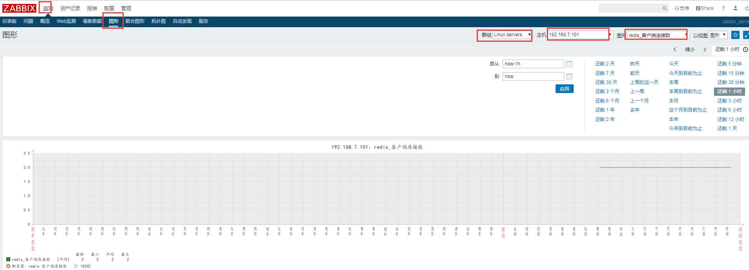
Task: Go to the 仪表板 submenu
Action: pos(9,21)
